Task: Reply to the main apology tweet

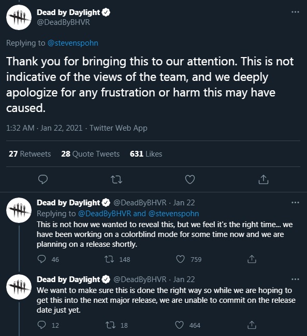Action: [43, 179]
